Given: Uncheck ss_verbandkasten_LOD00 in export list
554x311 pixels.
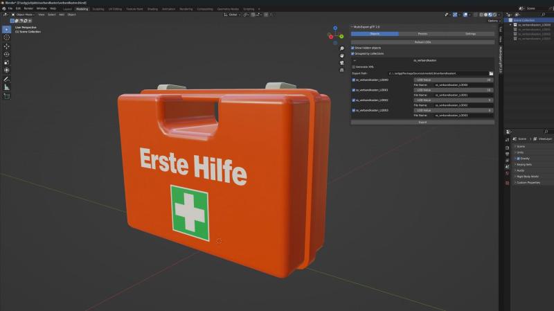Looking at the screenshot, I should pyautogui.click(x=354, y=80).
